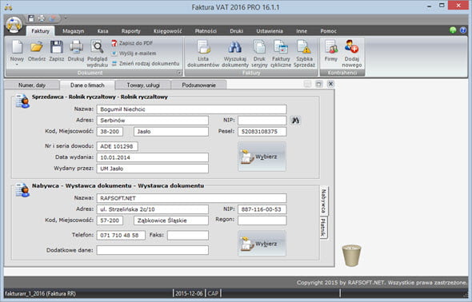Click the trash bin icon
Viewport: 472px width, 302px height.
351,256
